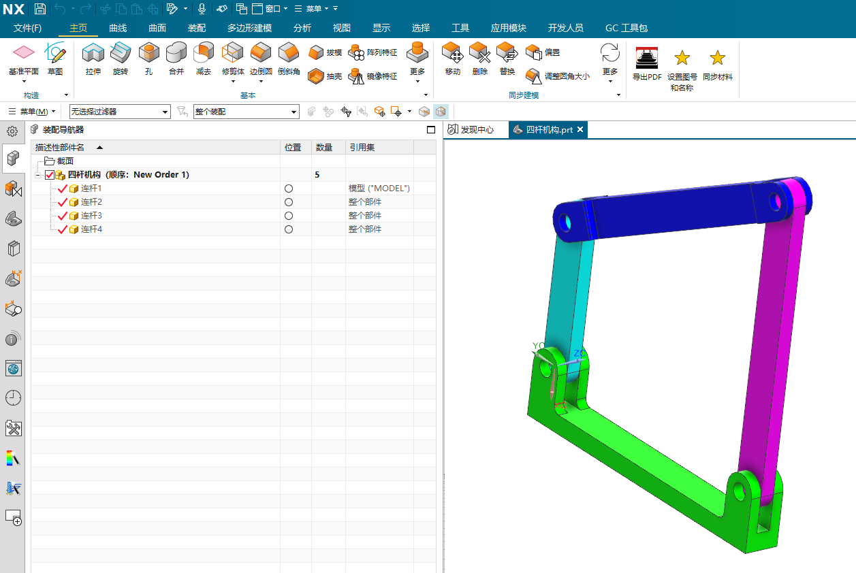The height and width of the screenshot is (573, 856).
Task: Uncheck the 四杆机构 assembly checkbox
Action: click(x=50, y=175)
